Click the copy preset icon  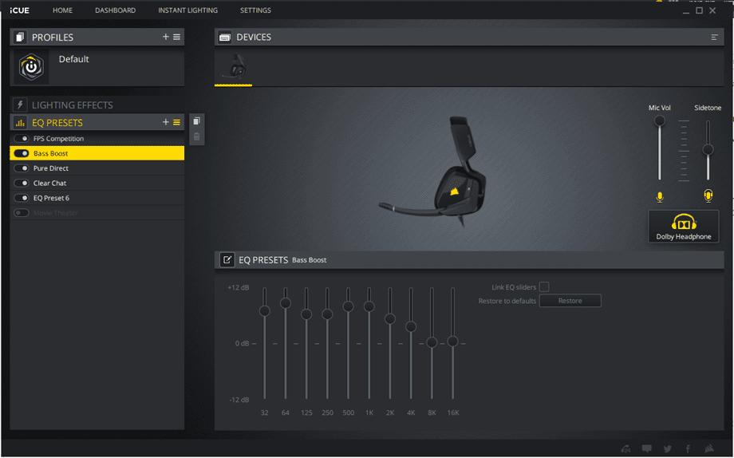point(196,120)
